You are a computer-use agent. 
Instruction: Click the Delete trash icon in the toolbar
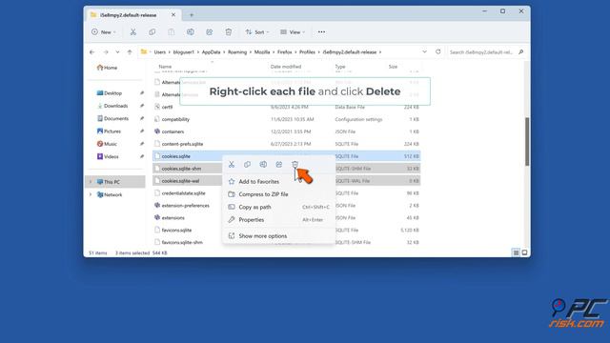[229, 32]
